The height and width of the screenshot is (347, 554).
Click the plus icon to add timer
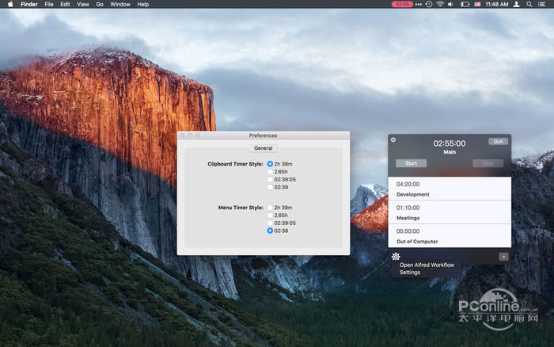coord(503,257)
